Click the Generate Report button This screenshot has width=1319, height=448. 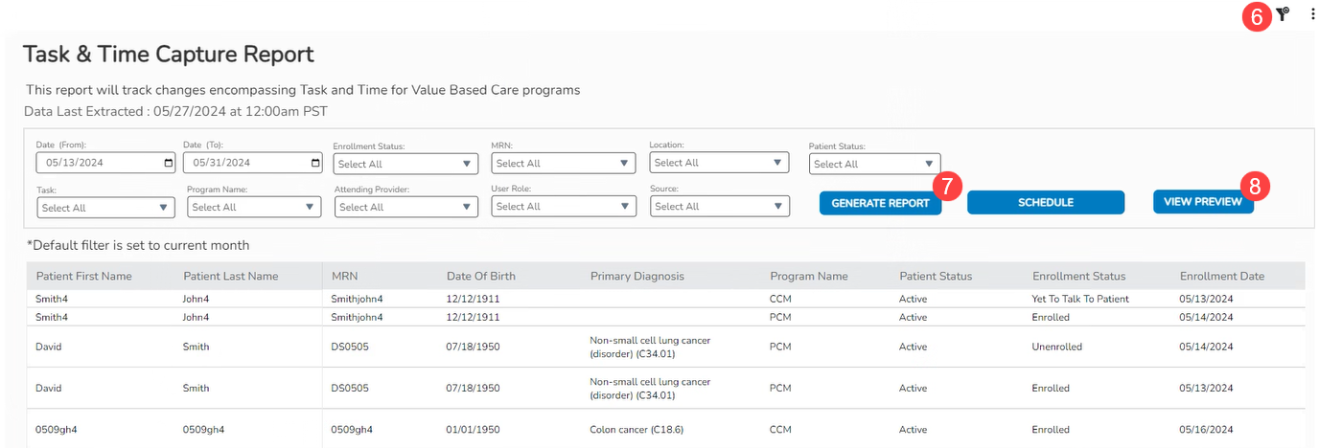[x=880, y=203]
